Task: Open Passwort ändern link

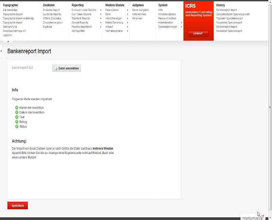Action: tap(167, 18)
